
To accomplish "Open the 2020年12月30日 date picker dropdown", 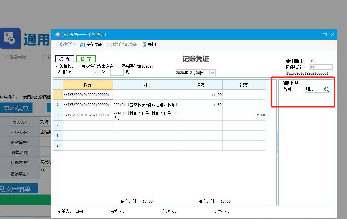I will click(213, 73).
